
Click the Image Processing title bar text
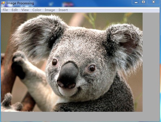[20, 3]
